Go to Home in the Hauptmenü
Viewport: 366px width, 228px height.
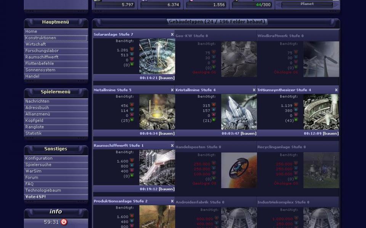point(56,32)
